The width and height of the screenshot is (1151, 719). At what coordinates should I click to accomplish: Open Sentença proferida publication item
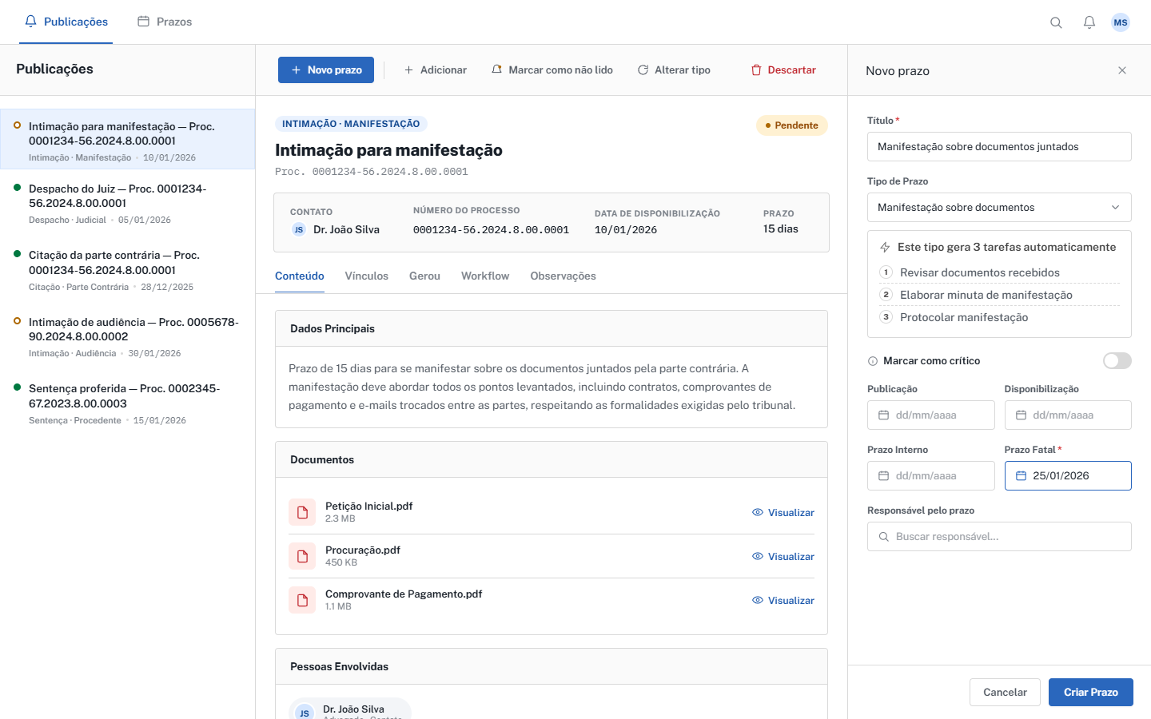pos(128,404)
